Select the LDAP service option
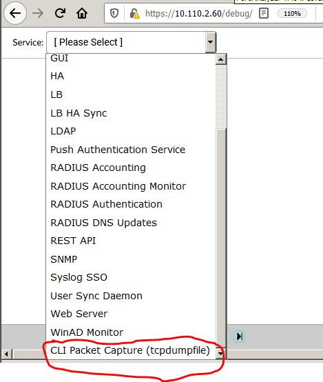323x382 pixels. pos(63,131)
